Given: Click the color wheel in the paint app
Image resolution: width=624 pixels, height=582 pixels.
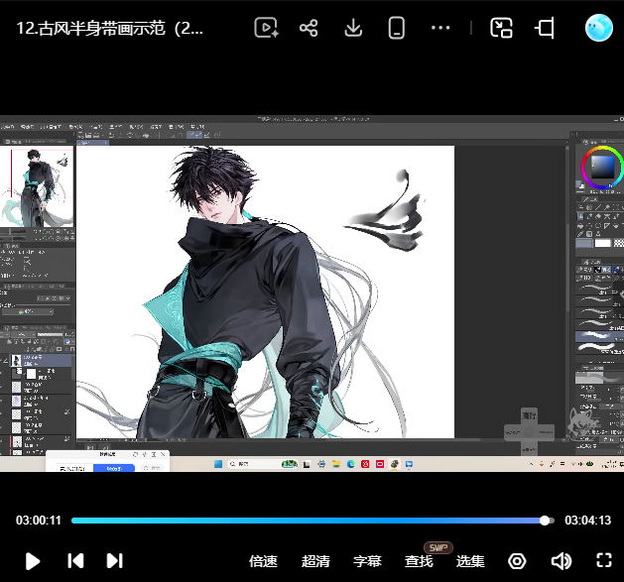Looking at the screenshot, I should [x=602, y=167].
